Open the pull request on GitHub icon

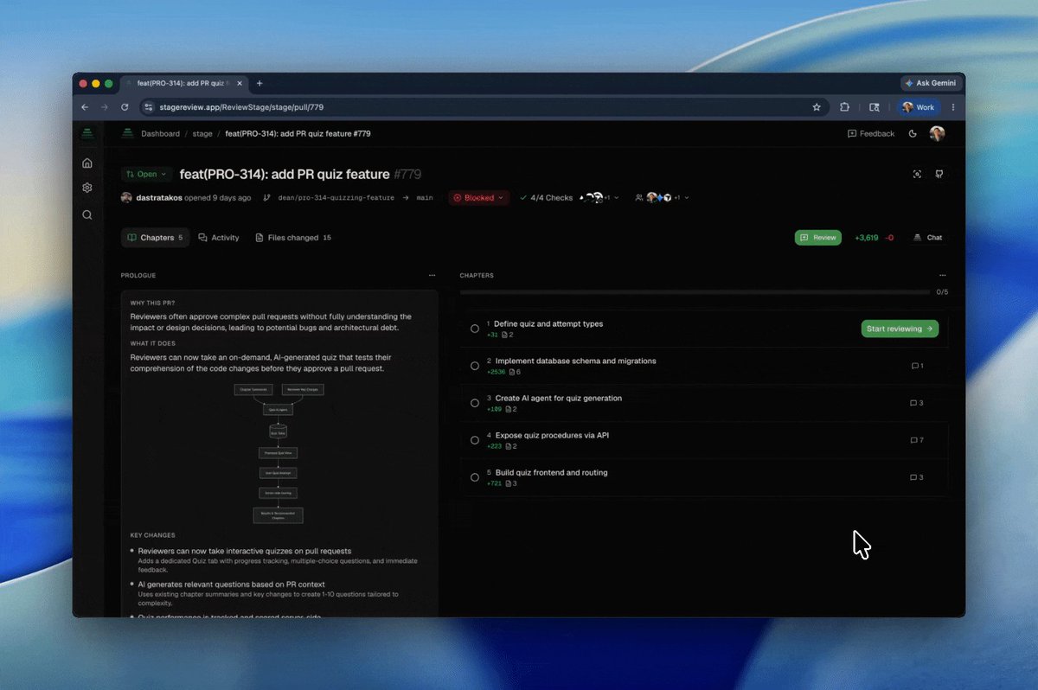tap(939, 174)
